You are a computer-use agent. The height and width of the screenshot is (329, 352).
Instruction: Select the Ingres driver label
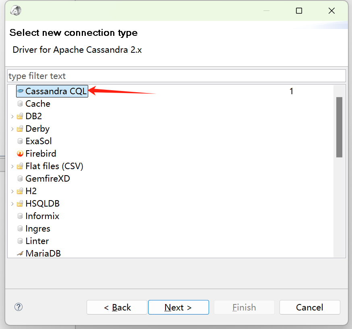(x=38, y=229)
